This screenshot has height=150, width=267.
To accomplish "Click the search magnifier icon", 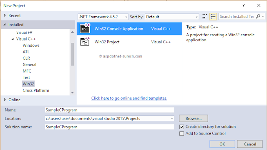I will (x=258, y=16).
